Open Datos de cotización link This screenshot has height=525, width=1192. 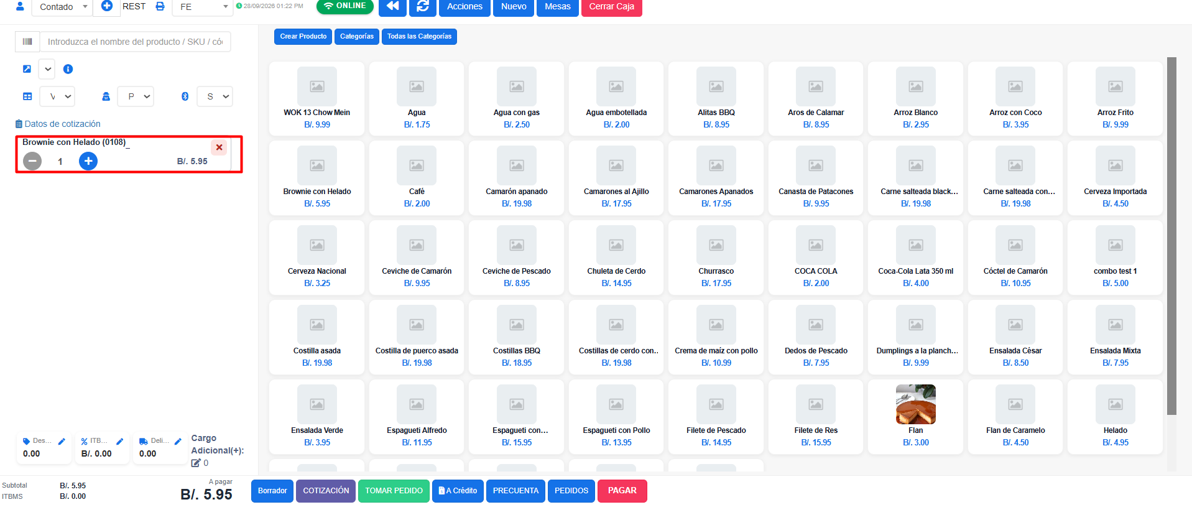point(58,124)
